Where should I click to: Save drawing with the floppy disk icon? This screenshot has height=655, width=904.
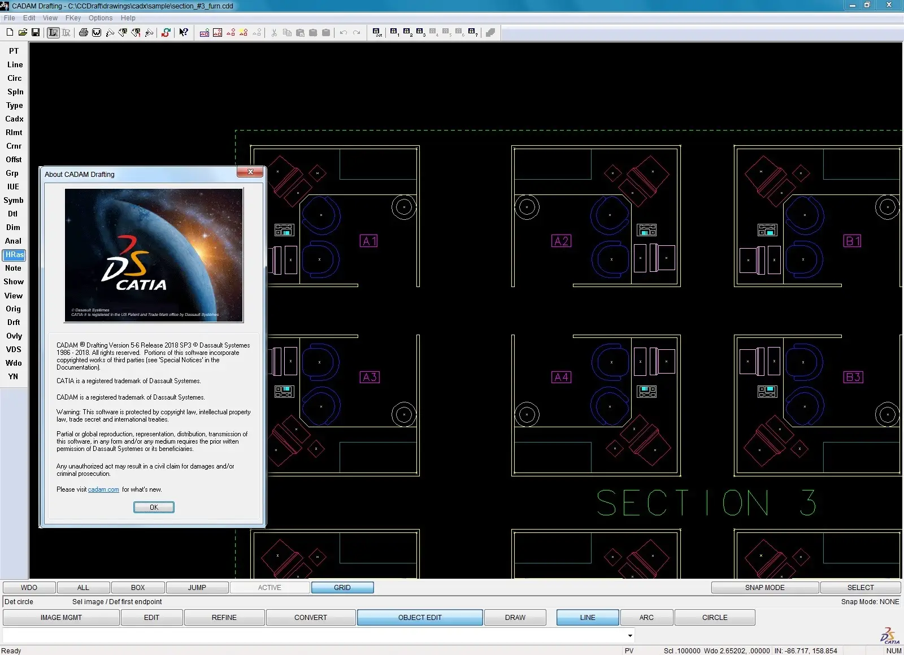[x=36, y=32]
